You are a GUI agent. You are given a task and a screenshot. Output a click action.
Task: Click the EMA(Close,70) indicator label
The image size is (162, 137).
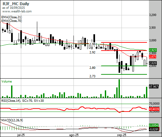click(x=12, y=21)
